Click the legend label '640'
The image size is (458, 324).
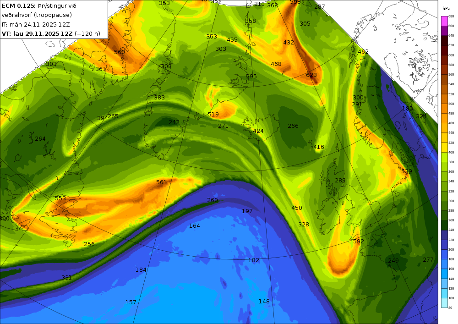(x=451, y=36)
